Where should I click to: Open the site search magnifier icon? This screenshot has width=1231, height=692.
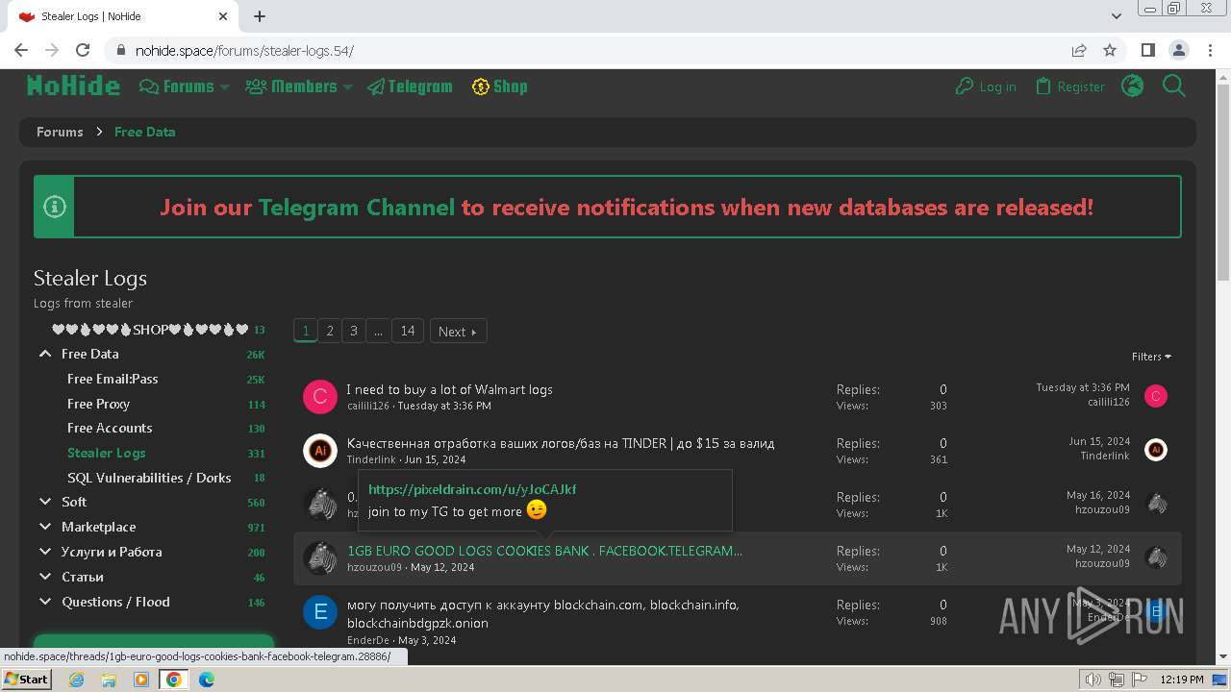click(1173, 86)
